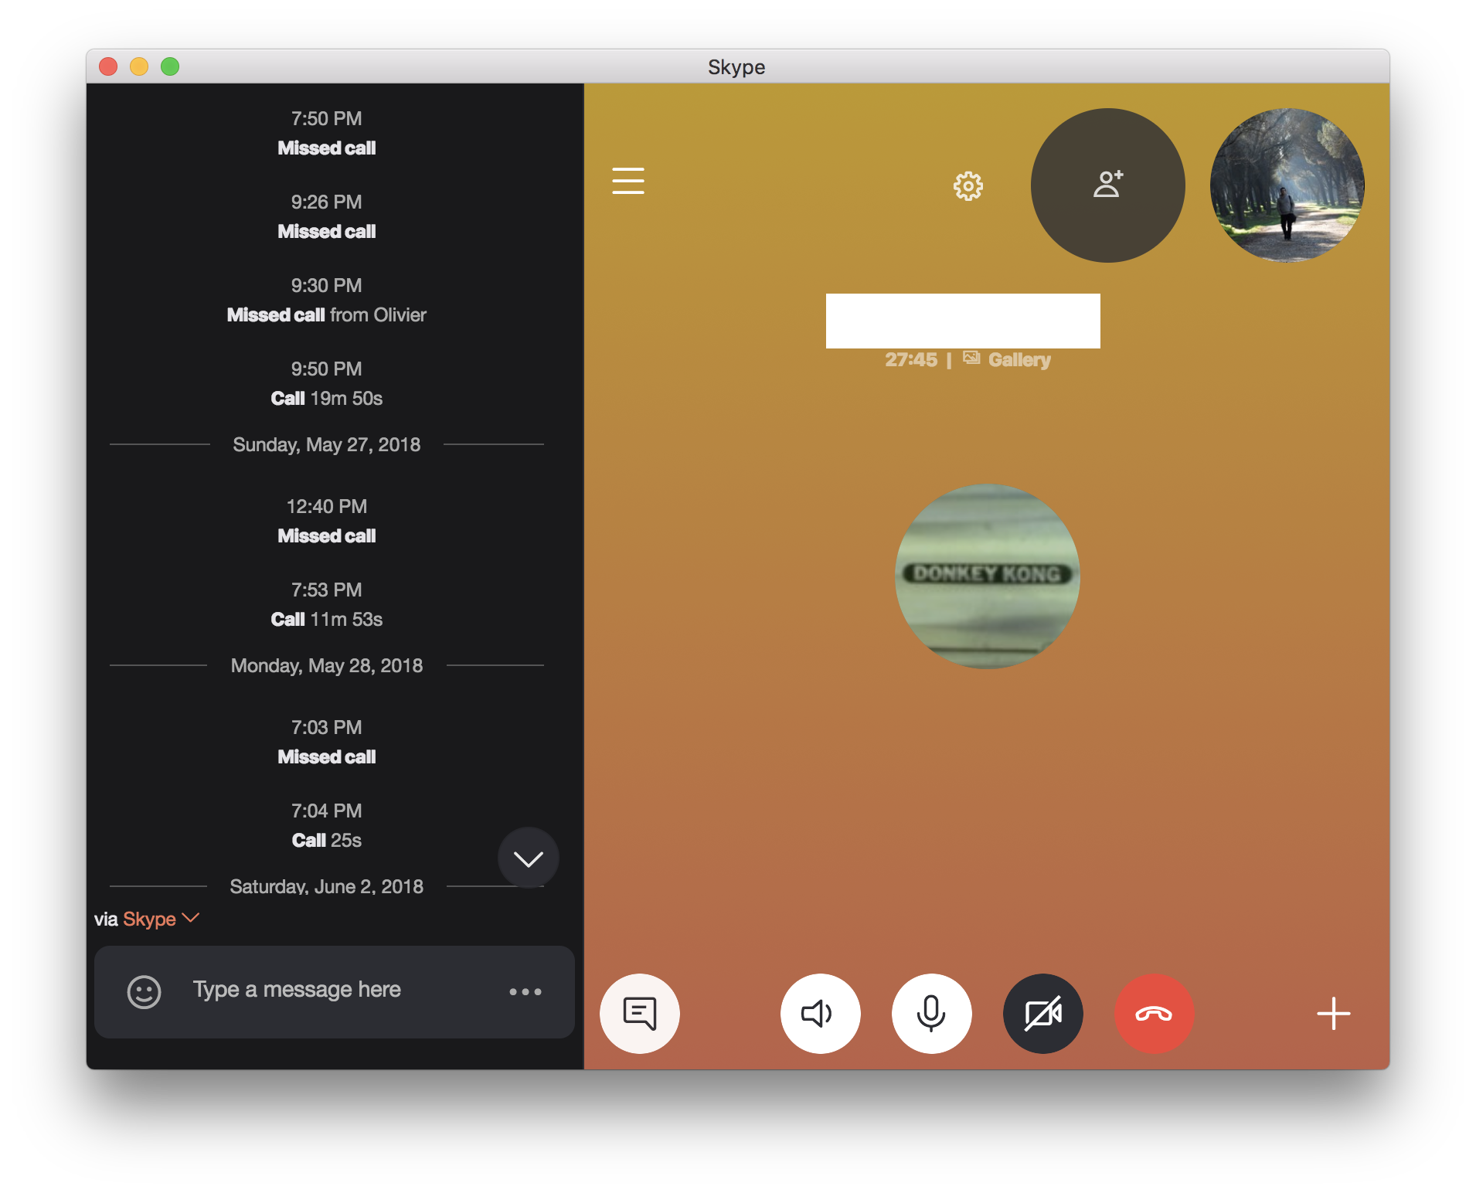Click your profile picture thumbnail
The image size is (1476, 1193).
tap(1287, 185)
